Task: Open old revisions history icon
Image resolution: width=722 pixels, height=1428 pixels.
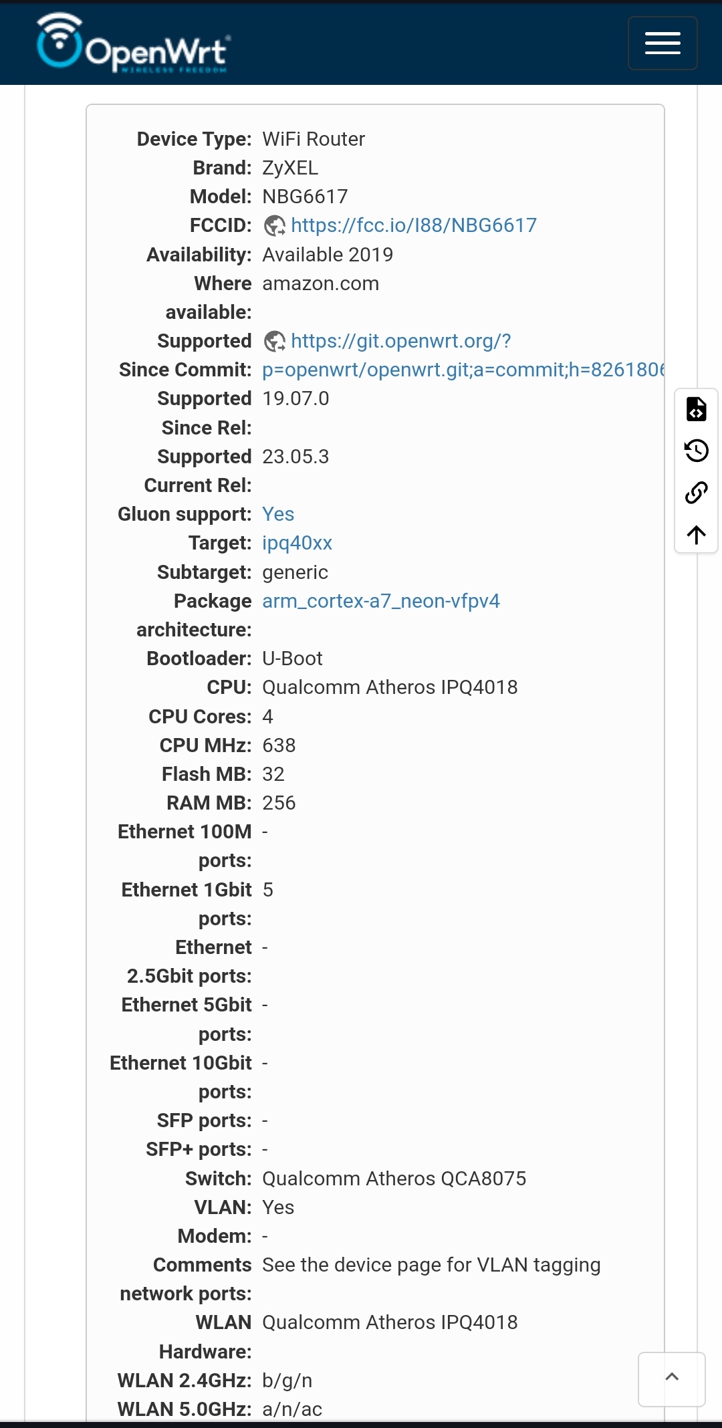Action: click(x=697, y=451)
